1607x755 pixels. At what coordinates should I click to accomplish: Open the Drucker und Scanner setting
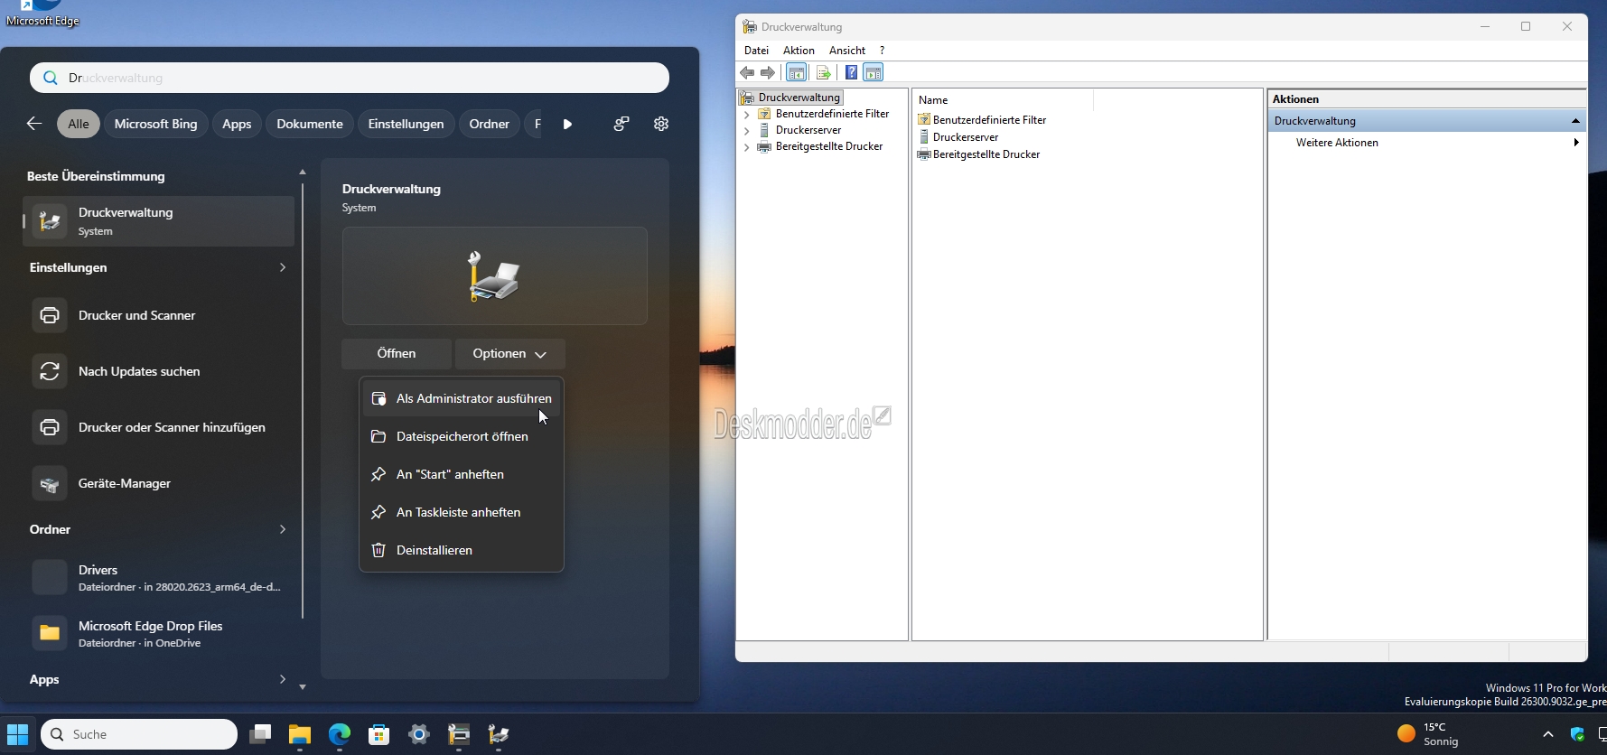point(159,315)
